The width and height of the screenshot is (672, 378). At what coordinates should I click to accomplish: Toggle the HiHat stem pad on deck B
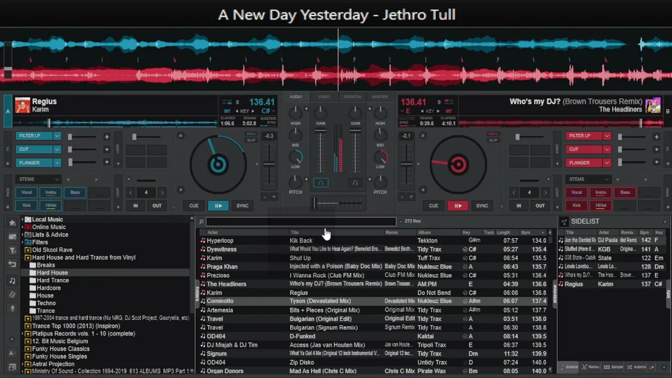tap(601, 205)
